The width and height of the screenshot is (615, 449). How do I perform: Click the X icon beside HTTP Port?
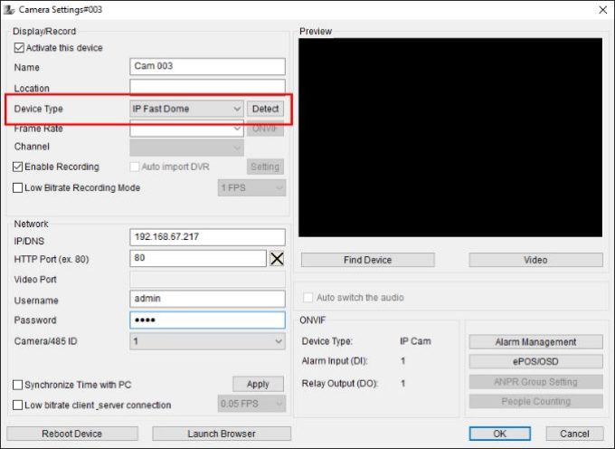(x=278, y=258)
